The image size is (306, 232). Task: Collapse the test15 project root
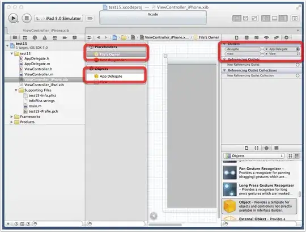7,46
